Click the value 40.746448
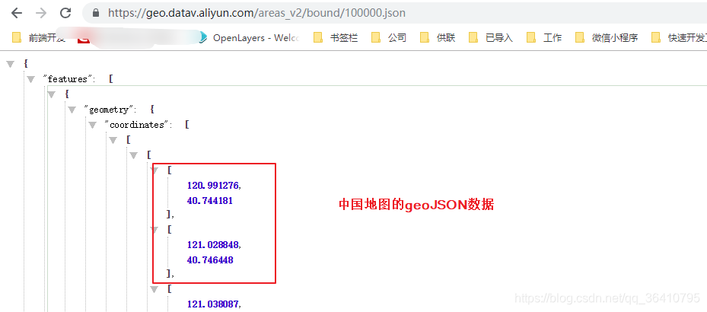707x312 pixels. coord(210,260)
